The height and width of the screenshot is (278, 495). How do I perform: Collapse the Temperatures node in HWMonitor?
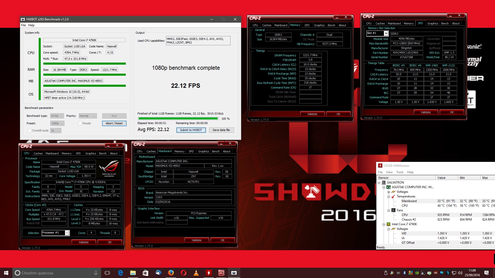coord(389,196)
